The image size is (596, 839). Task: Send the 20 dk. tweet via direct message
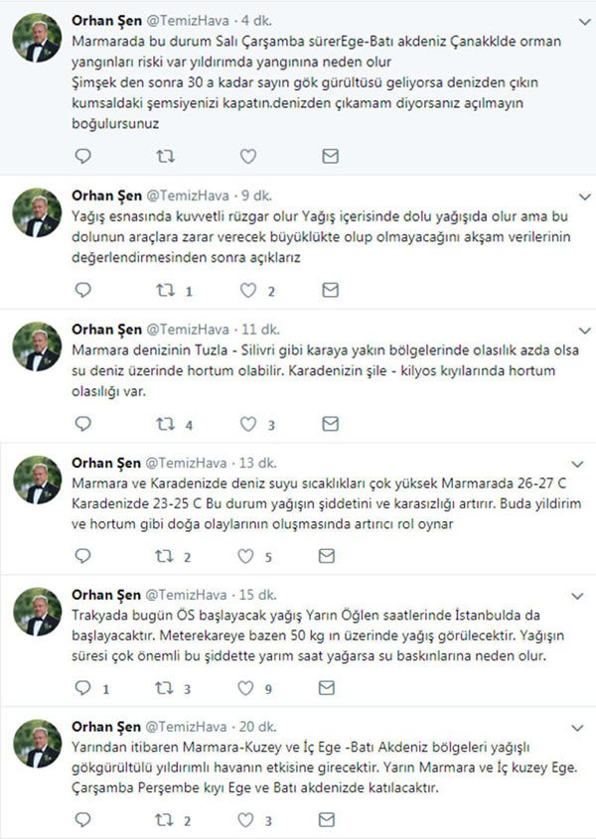pyautogui.click(x=331, y=820)
